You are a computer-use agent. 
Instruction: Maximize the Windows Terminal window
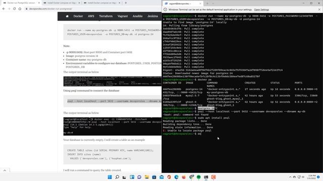(311, 3)
